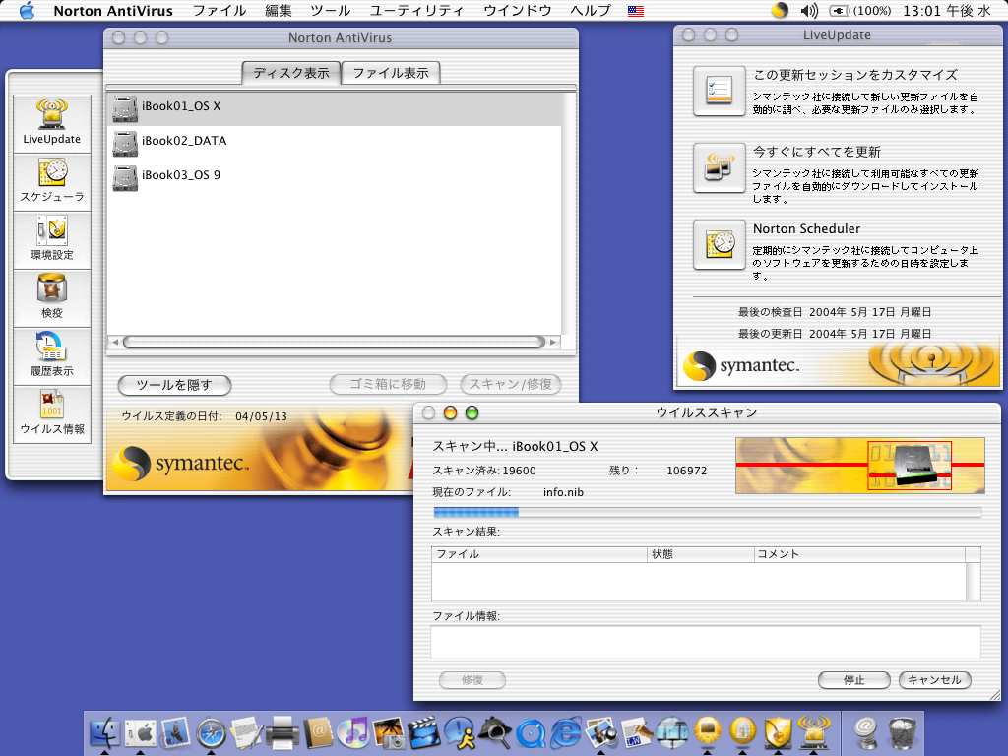Launch iTunes from the Dock
The height and width of the screenshot is (756, 1008).
pos(353,732)
